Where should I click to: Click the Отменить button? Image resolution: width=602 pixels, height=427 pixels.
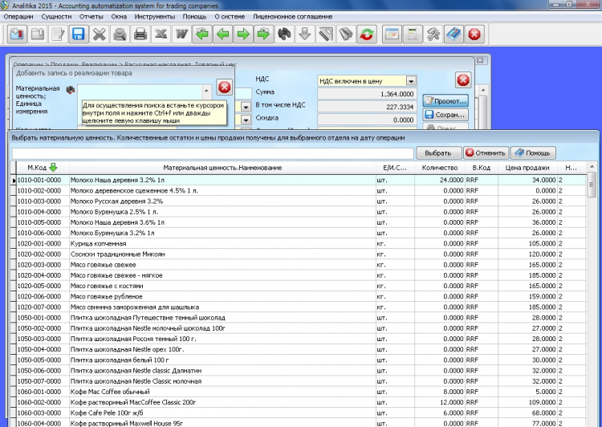click(486, 152)
